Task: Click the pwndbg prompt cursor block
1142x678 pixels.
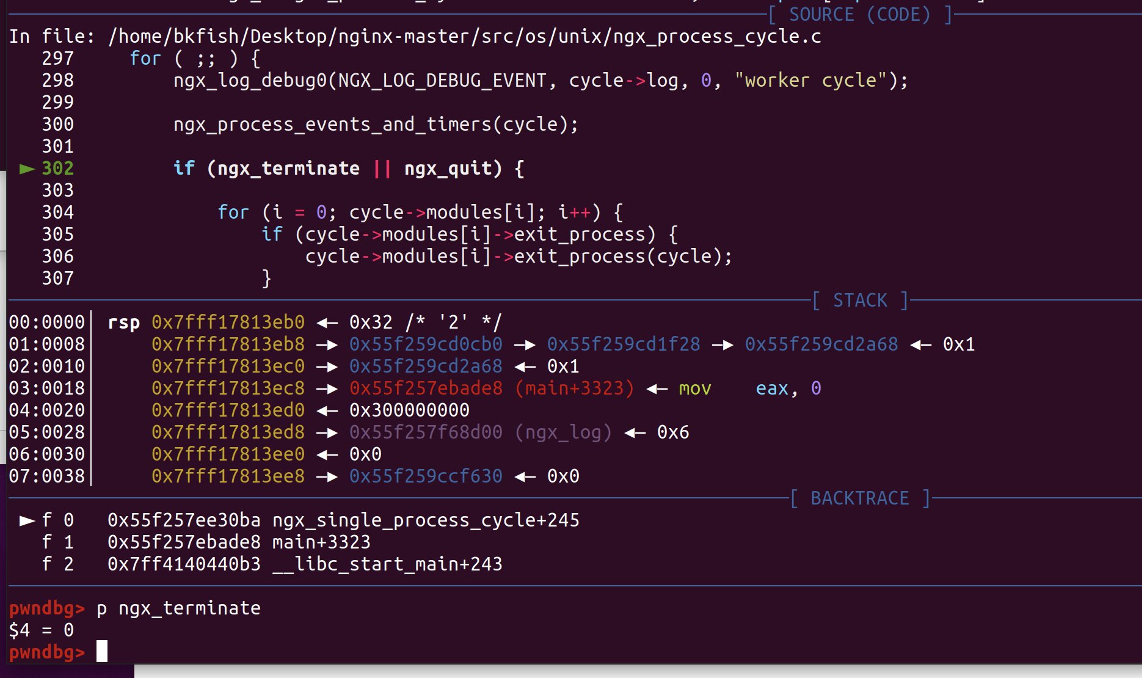Action: pos(102,651)
